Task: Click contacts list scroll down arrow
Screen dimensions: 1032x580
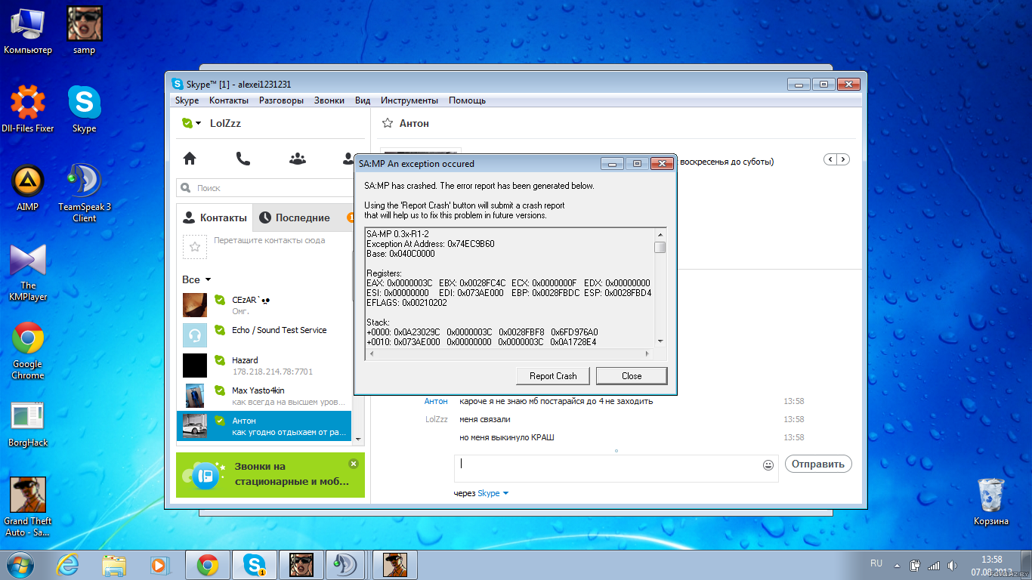Action: coord(358,439)
